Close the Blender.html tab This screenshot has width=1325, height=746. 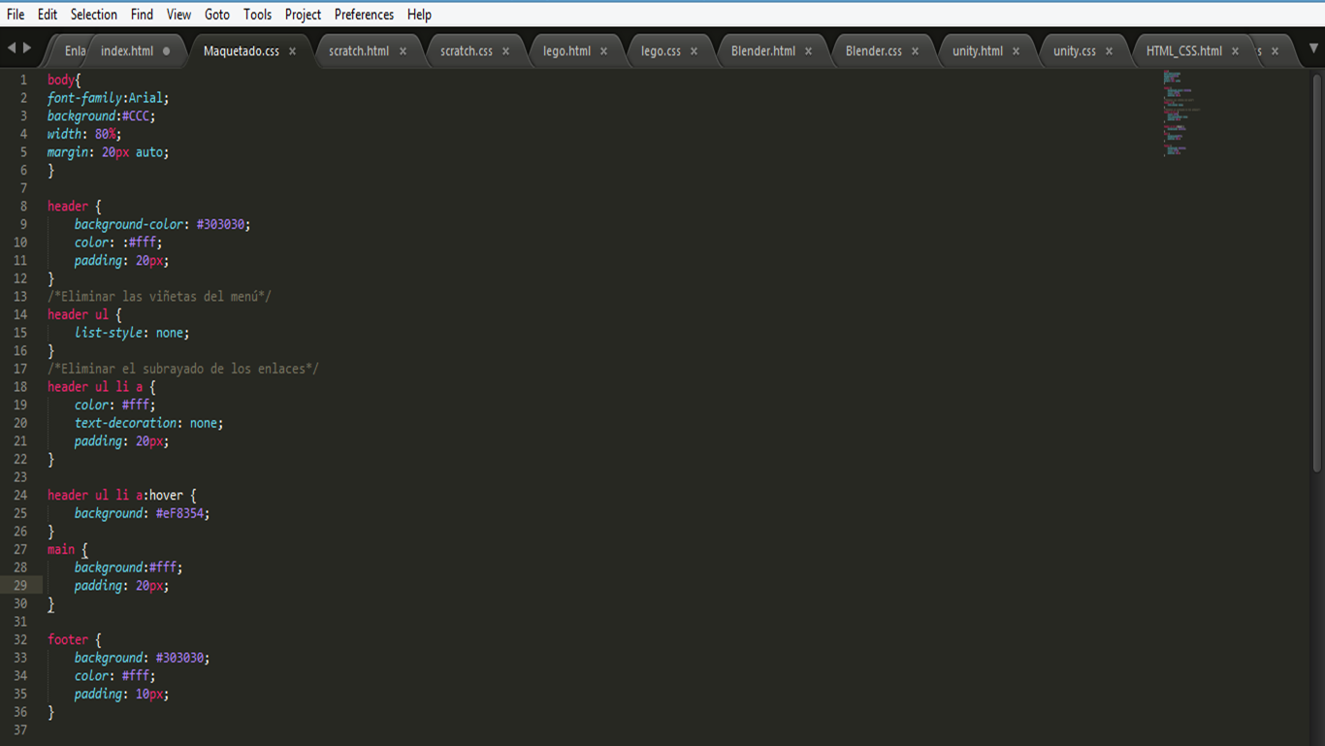coord(808,51)
